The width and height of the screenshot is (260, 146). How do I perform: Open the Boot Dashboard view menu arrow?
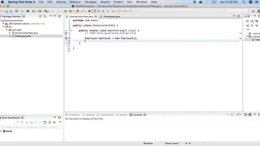point(60,122)
